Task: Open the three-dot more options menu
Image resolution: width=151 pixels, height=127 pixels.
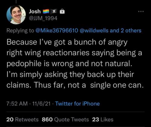Action: pyautogui.click(x=141, y=11)
